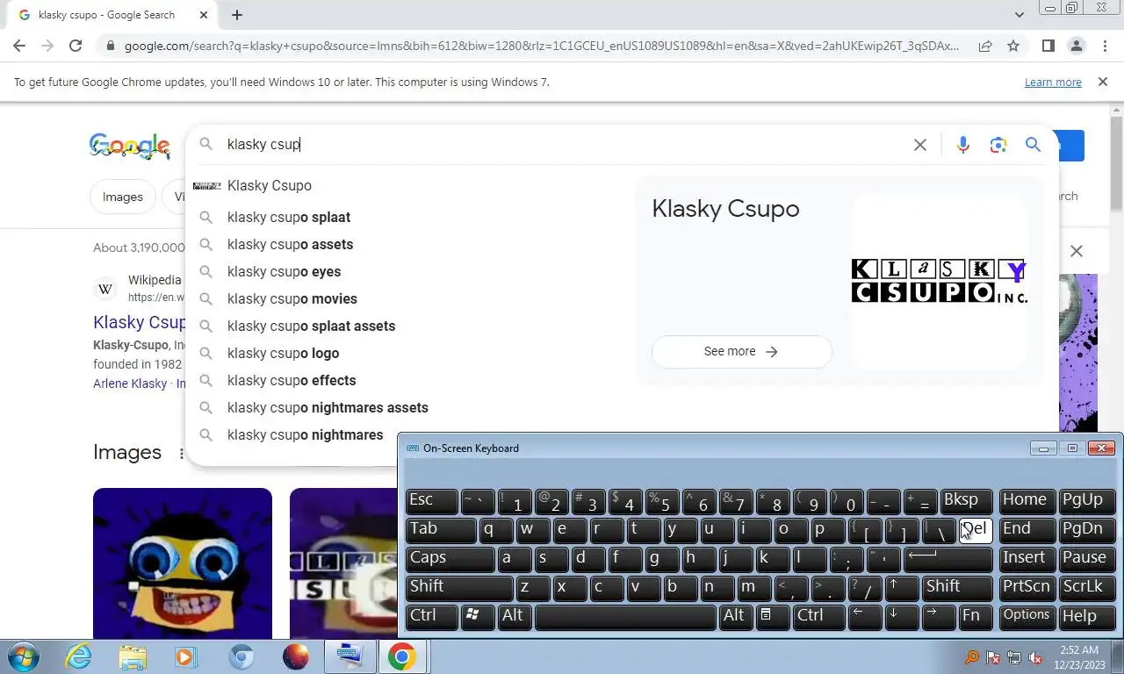
Task: Click the highlighted Del key
Action: tap(975, 530)
